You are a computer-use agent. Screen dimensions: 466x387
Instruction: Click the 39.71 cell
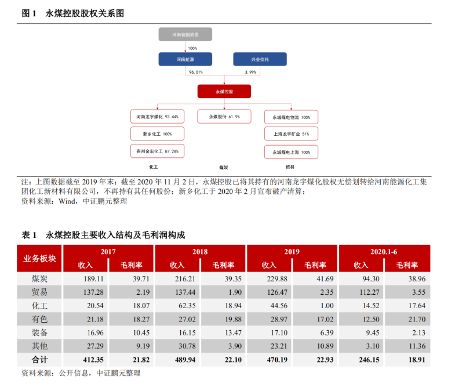click(x=132, y=279)
